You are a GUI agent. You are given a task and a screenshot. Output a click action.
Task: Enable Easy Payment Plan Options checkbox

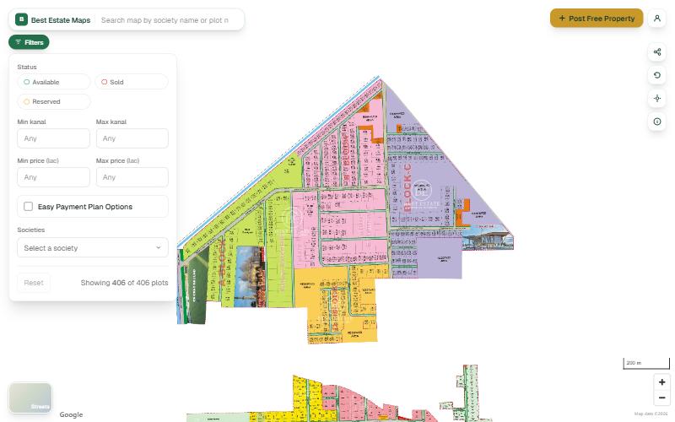coord(29,207)
